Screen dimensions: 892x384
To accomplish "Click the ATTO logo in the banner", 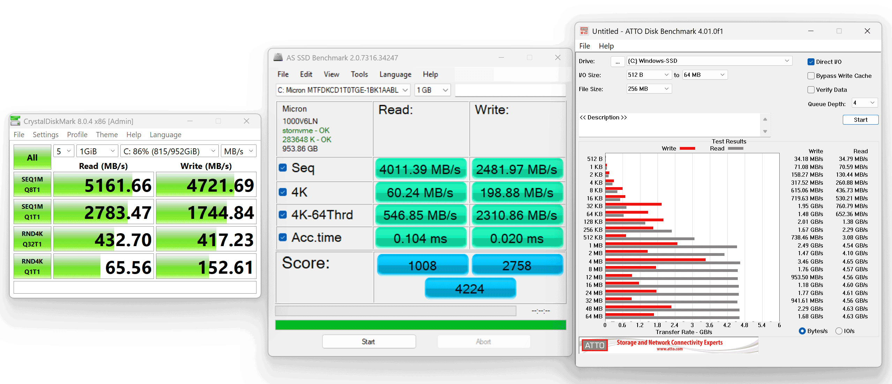I will click(x=595, y=345).
